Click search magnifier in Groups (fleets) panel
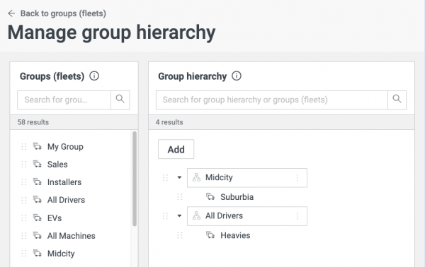The image size is (425, 267). [120, 100]
